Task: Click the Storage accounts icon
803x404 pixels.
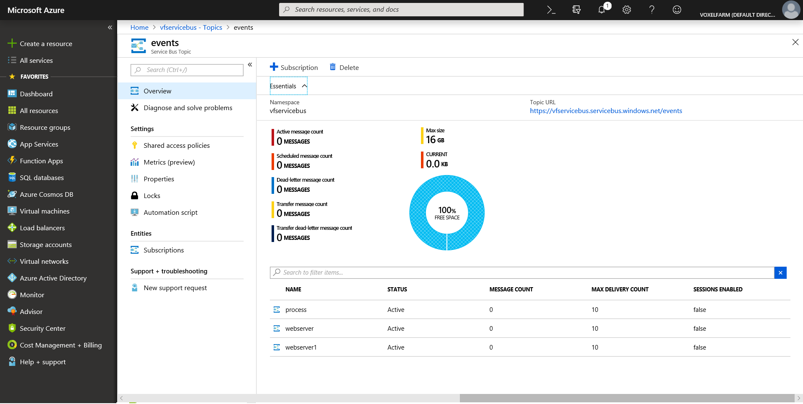Action: pyautogui.click(x=12, y=244)
